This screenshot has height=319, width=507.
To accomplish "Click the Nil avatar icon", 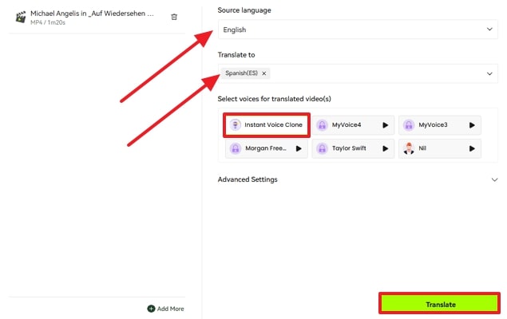I will click(x=409, y=148).
